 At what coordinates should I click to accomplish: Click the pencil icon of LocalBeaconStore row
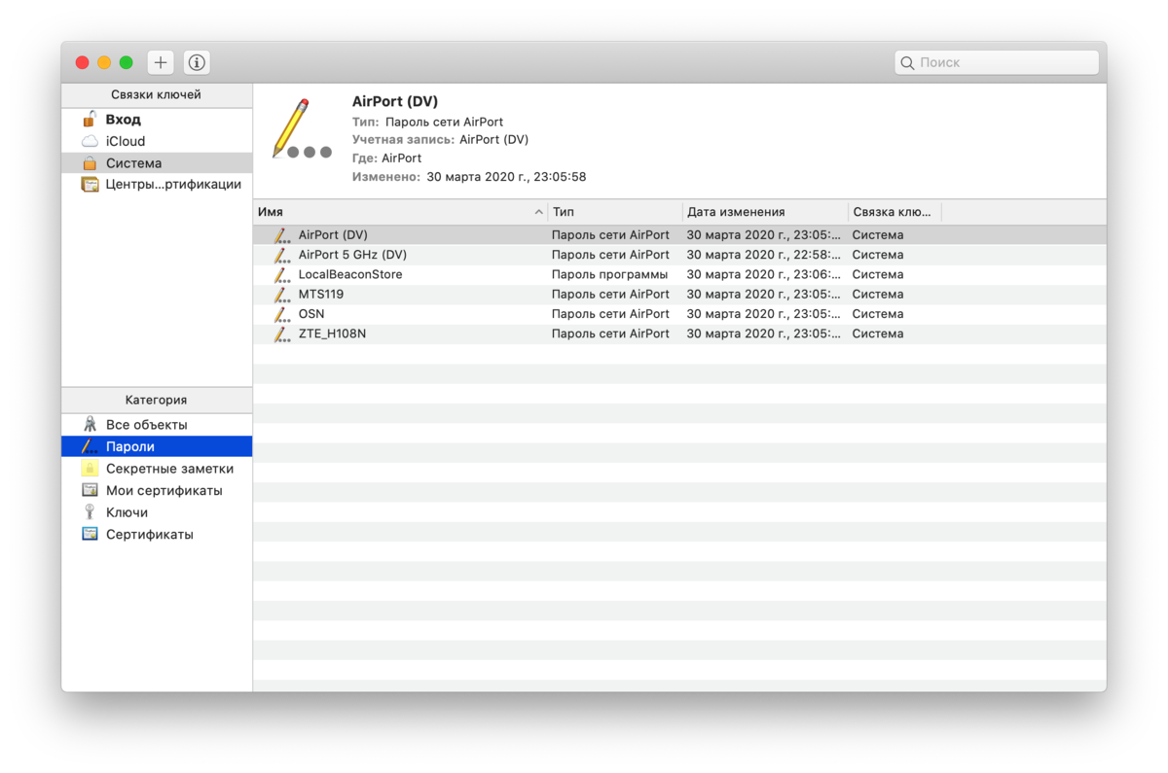tap(282, 274)
